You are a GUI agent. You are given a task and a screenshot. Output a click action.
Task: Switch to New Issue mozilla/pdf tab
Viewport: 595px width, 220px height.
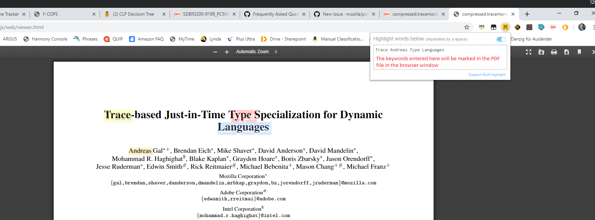tap(345, 14)
